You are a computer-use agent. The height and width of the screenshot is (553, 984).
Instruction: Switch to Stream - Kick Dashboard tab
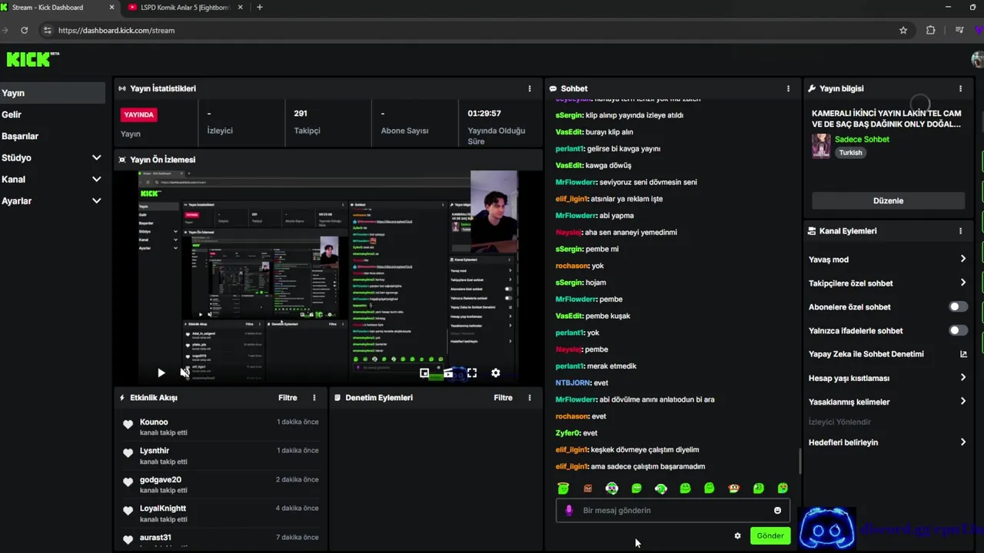(58, 8)
